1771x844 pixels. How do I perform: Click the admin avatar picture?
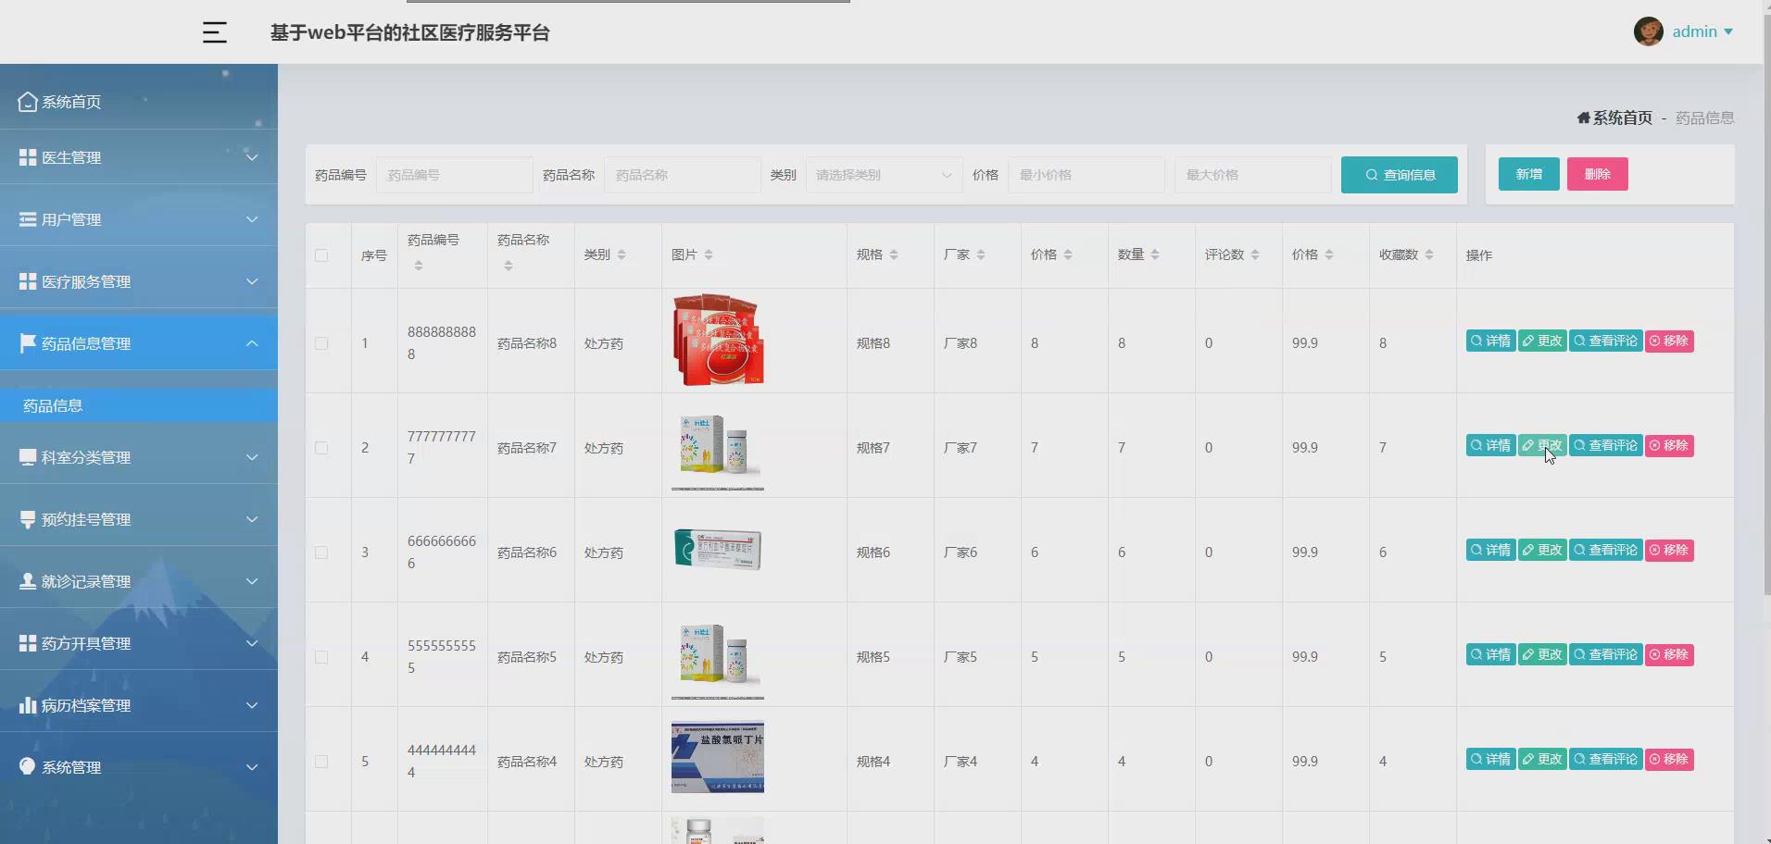click(1648, 31)
